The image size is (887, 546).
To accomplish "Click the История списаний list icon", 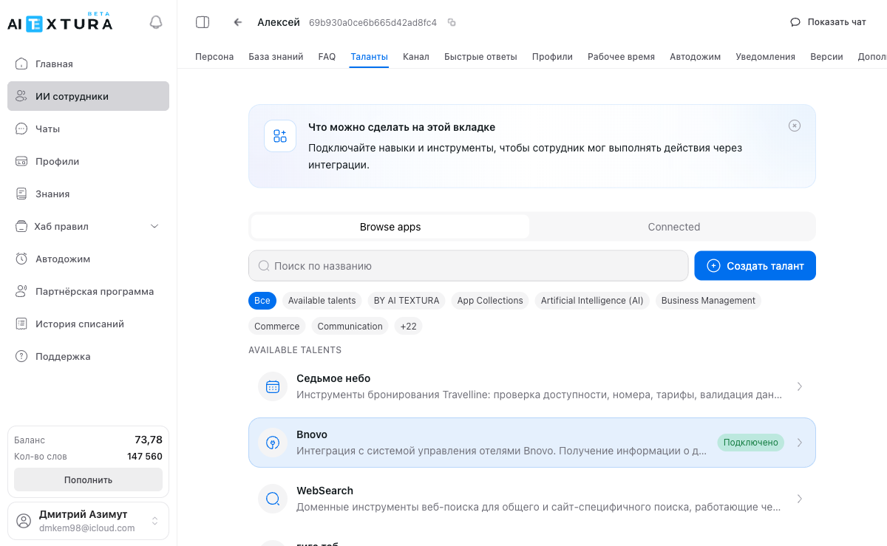I will (x=21, y=324).
